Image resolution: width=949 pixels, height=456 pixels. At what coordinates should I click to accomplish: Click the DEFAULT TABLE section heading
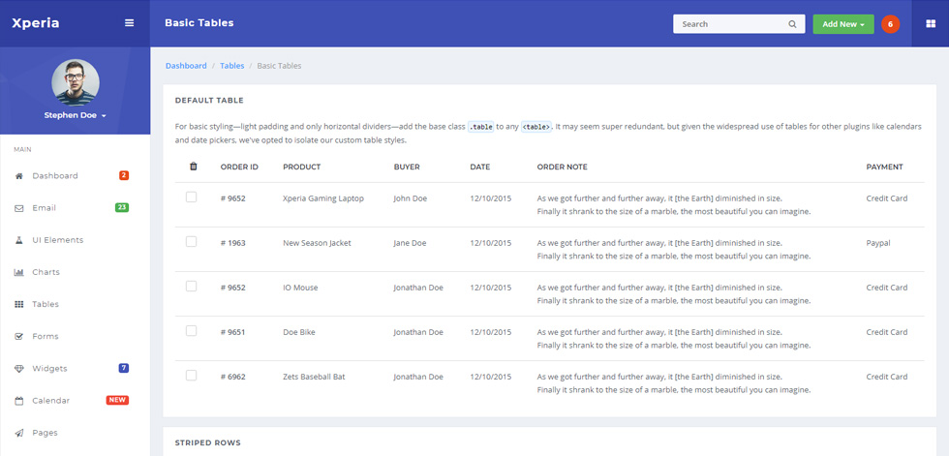click(209, 101)
